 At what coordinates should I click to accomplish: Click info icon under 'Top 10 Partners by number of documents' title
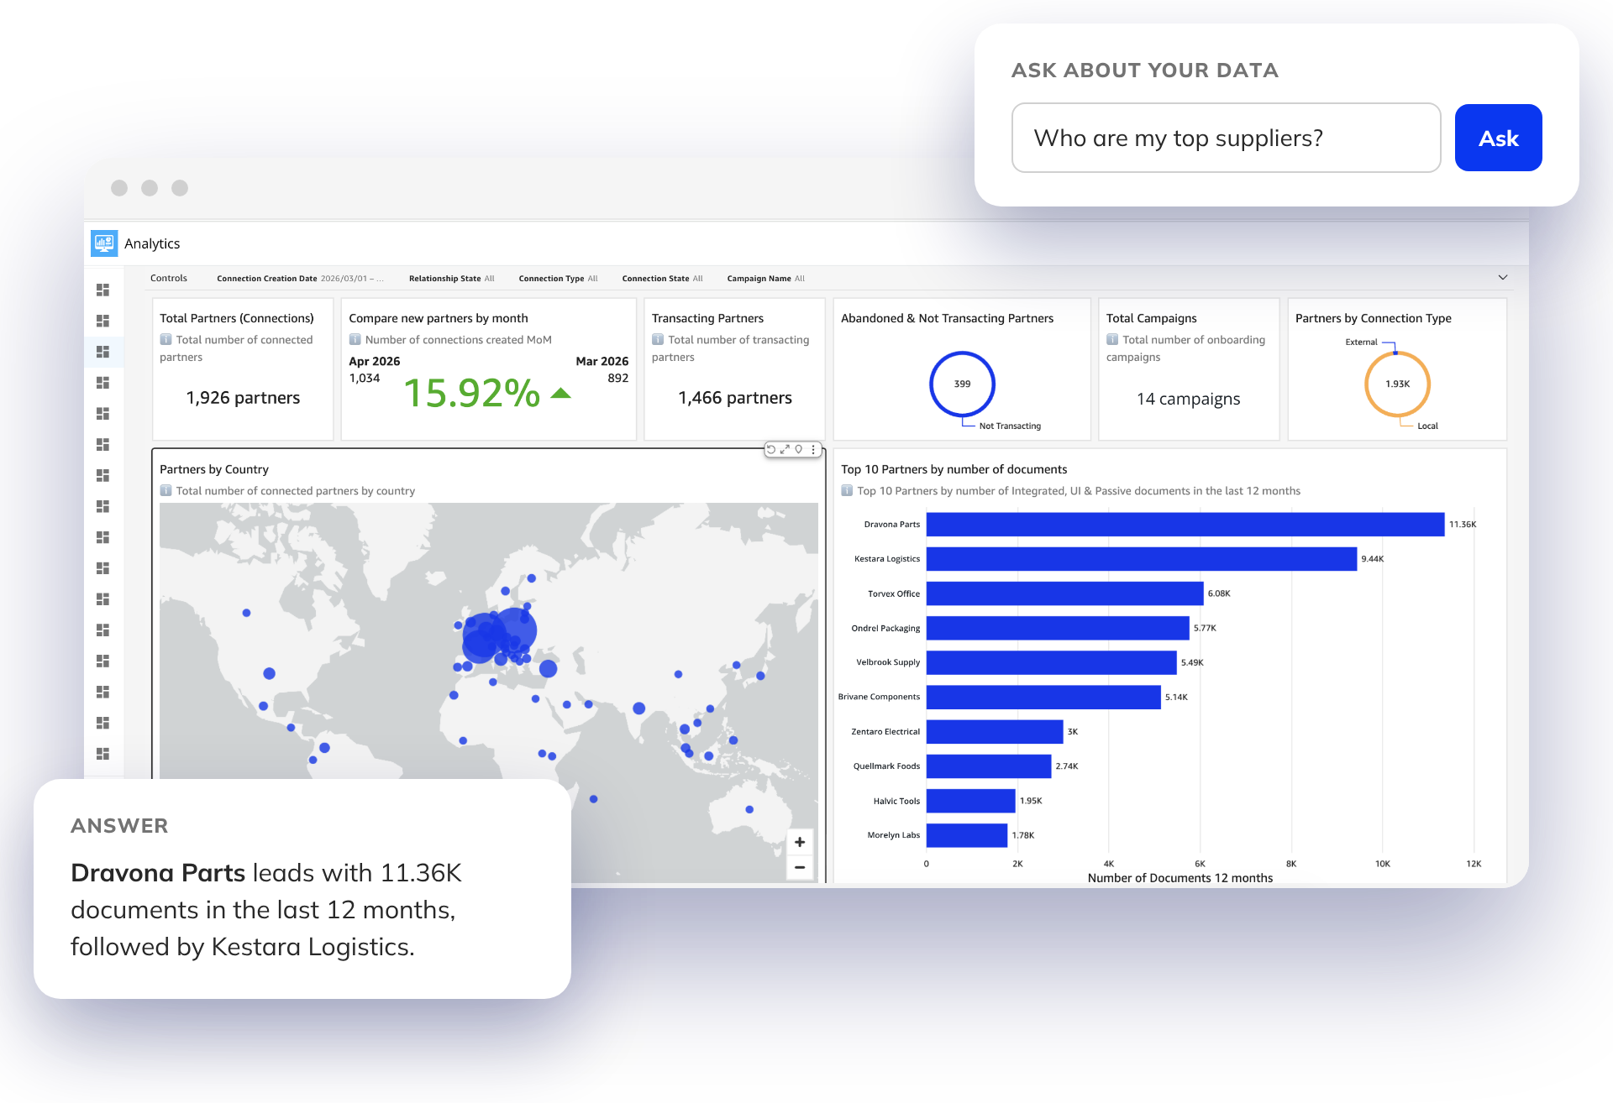click(847, 491)
